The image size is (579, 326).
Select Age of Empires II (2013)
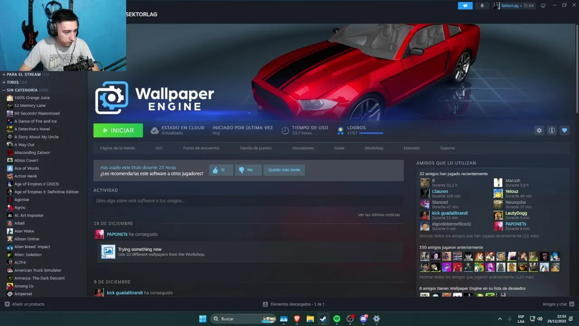point(37,184)
